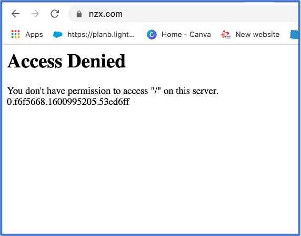The height and width of the screenshot is (236, 301).
Task: Click the Salesforce cloud bookmark icon
Action: (57, 35)
